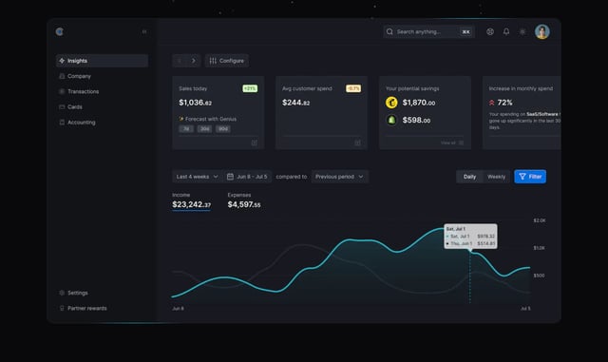Click the Jun 8 axis label
Image resolution: width=608 pixels, height=362 pixels.
[x=178, y=309]
